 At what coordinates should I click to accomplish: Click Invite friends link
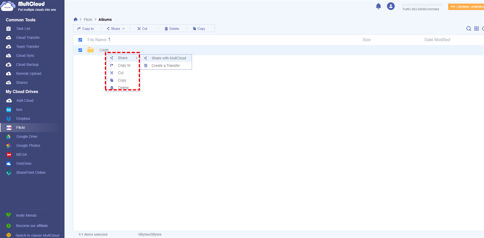[26, 215]
